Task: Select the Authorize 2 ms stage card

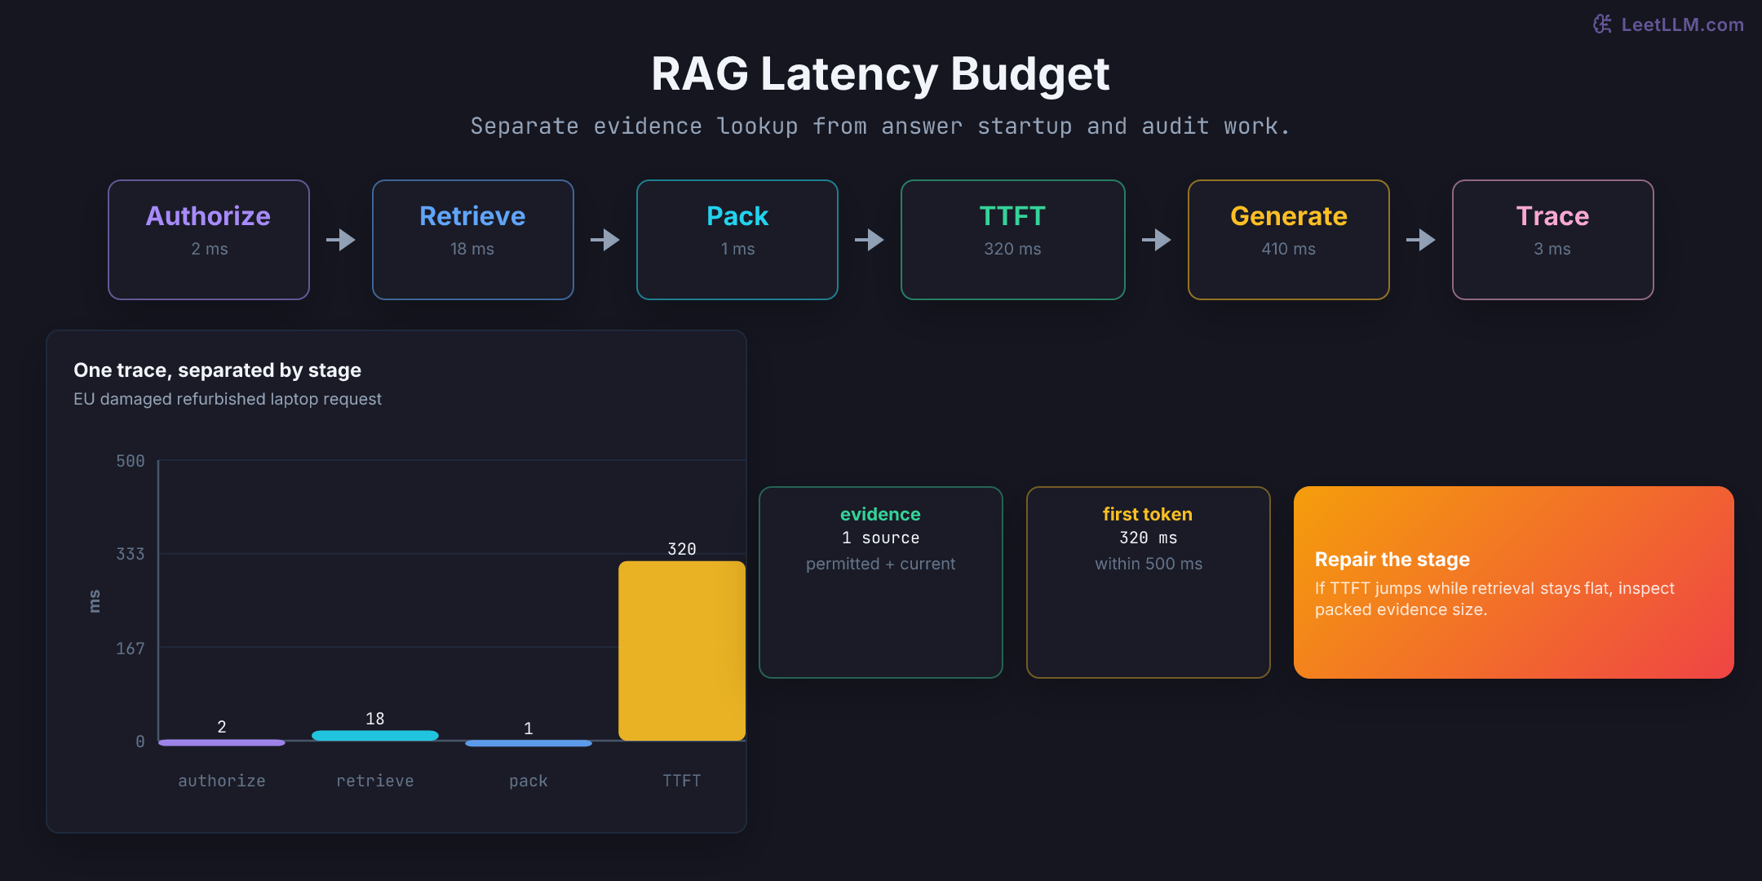Action: click(209, 240)
